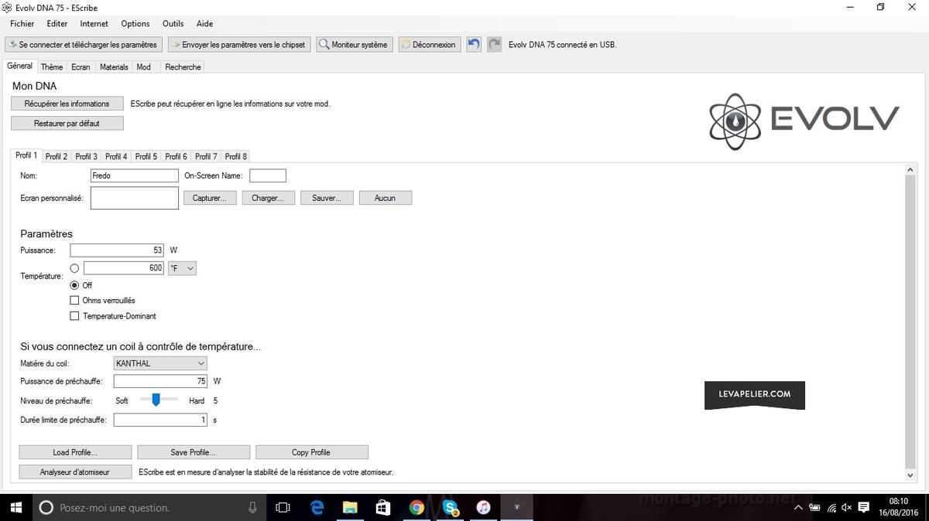The height and width of the screenshot is (521, 929).
Task: Click the Charger... button
Action: pos(268,198)
